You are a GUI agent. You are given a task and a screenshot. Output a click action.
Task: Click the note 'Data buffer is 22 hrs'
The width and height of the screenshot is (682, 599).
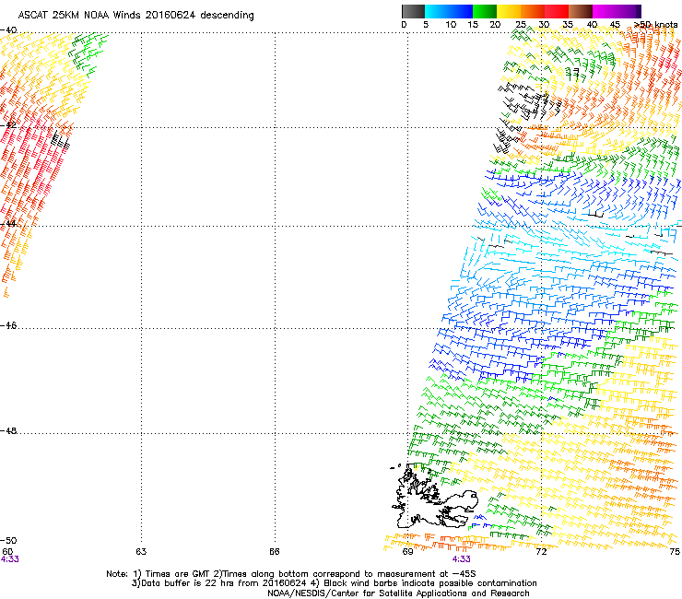(x=188, y=583)
